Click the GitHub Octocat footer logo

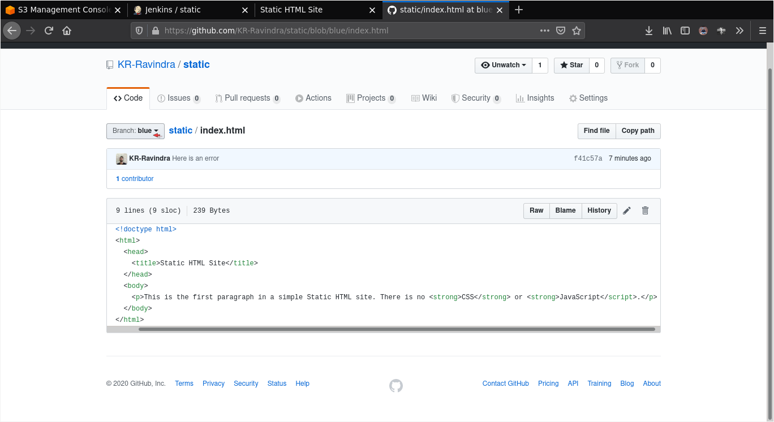(396, 386)
